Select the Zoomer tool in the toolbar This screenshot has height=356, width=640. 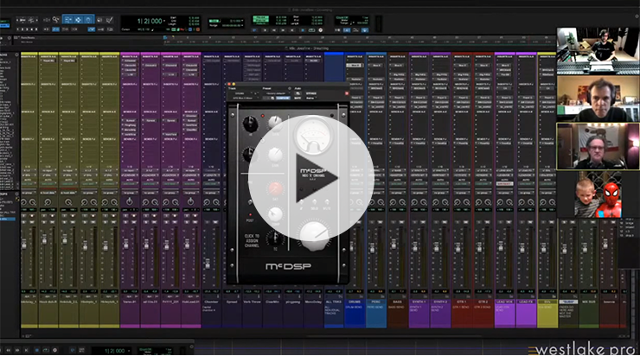pos(56,20)
